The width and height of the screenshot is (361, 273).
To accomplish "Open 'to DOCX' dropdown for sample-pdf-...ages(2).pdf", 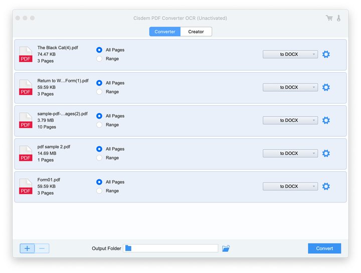I will tap(290, 120).
